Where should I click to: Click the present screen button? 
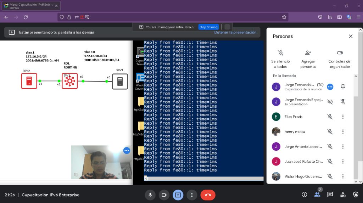pyautogui.click(x=178, y=195)
